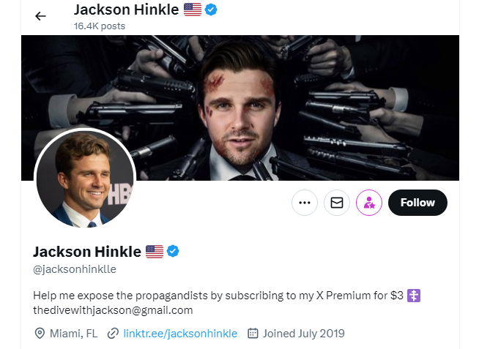Open direct message via envelope icon
Screen dimensions: 479x349
337,203
